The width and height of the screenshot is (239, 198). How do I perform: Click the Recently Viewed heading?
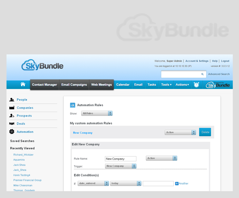22,148
